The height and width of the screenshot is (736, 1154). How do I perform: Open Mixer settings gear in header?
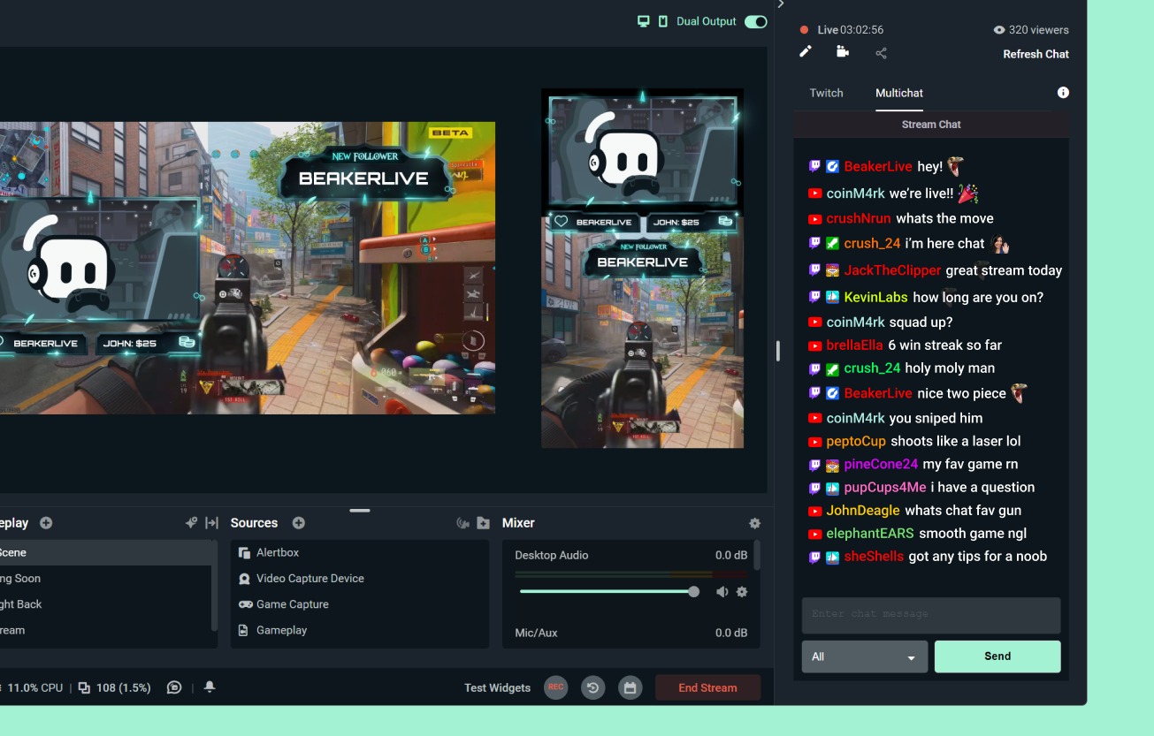pos(754,523)
